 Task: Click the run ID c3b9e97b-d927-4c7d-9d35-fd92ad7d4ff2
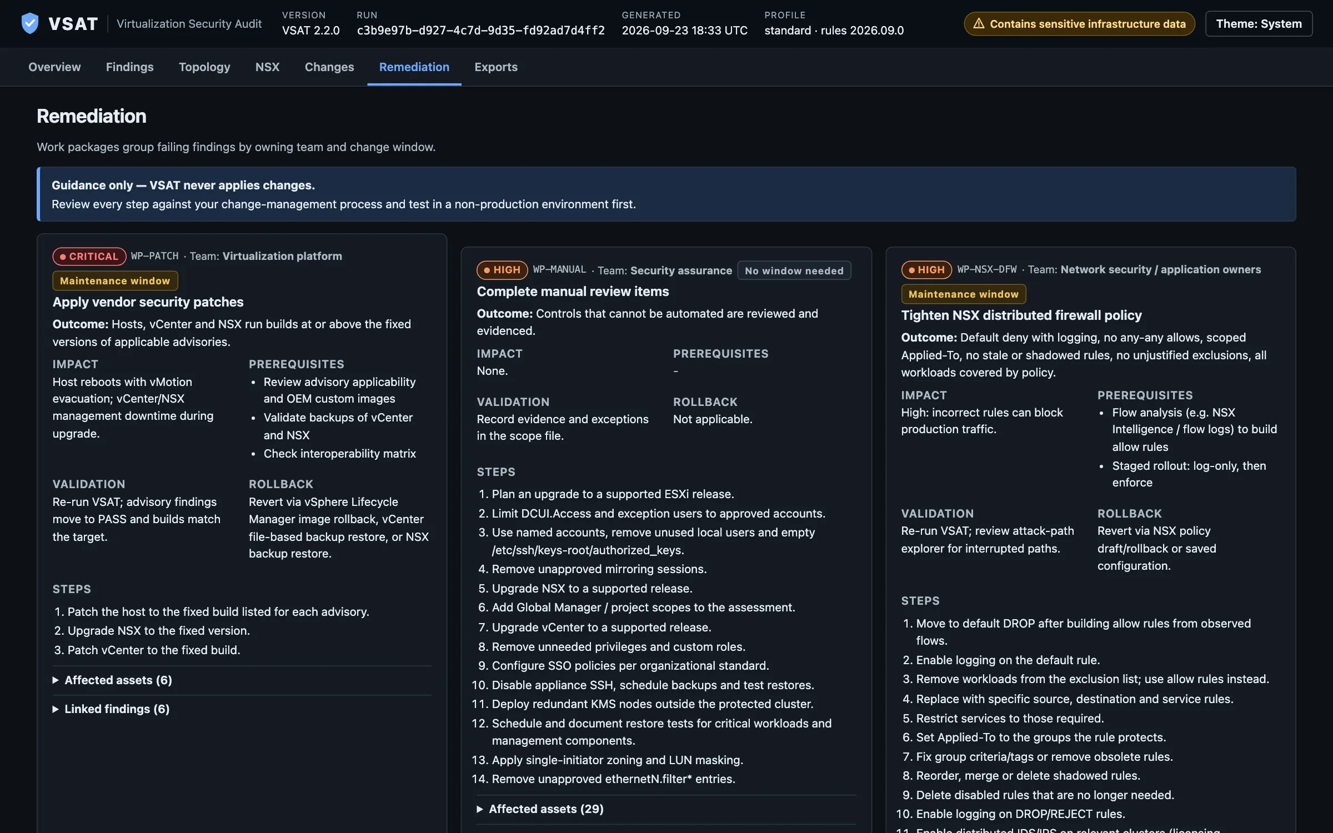coord(480,31)
